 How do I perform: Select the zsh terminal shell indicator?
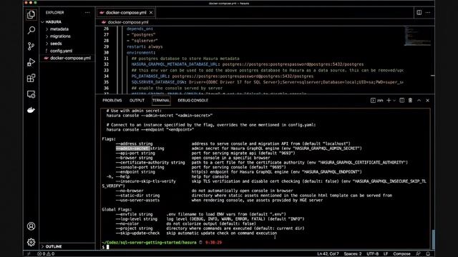[x=377, y=100]
